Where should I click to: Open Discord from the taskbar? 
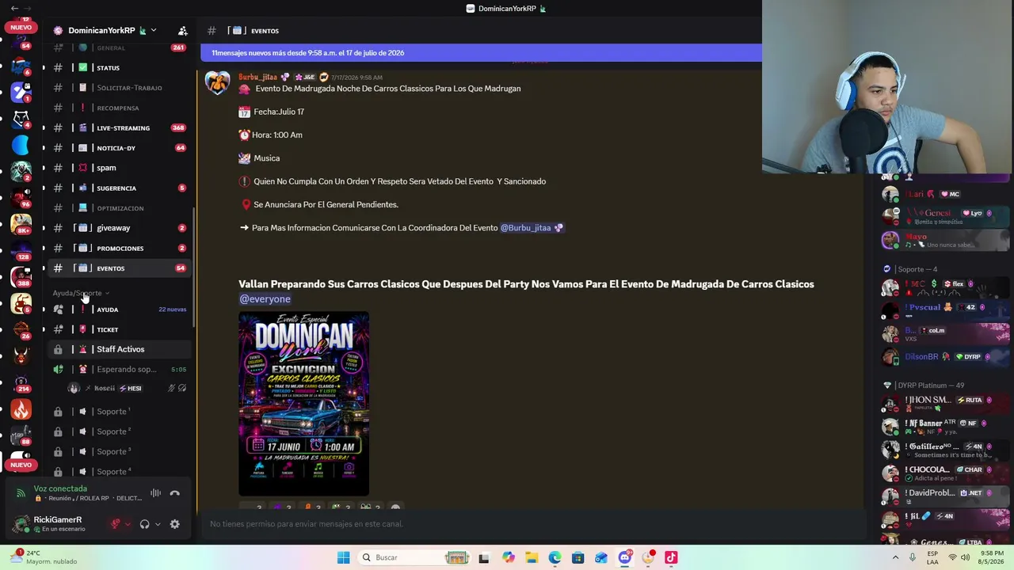coord(624,557)
